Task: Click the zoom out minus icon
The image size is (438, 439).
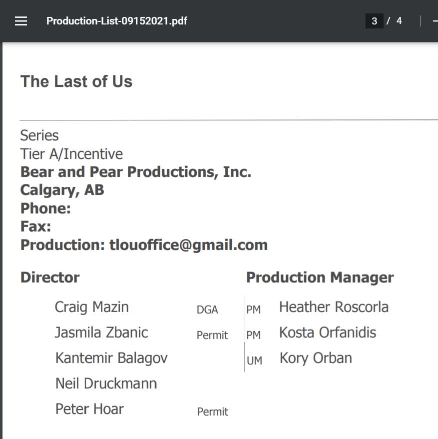Action: tap(435, 21)
